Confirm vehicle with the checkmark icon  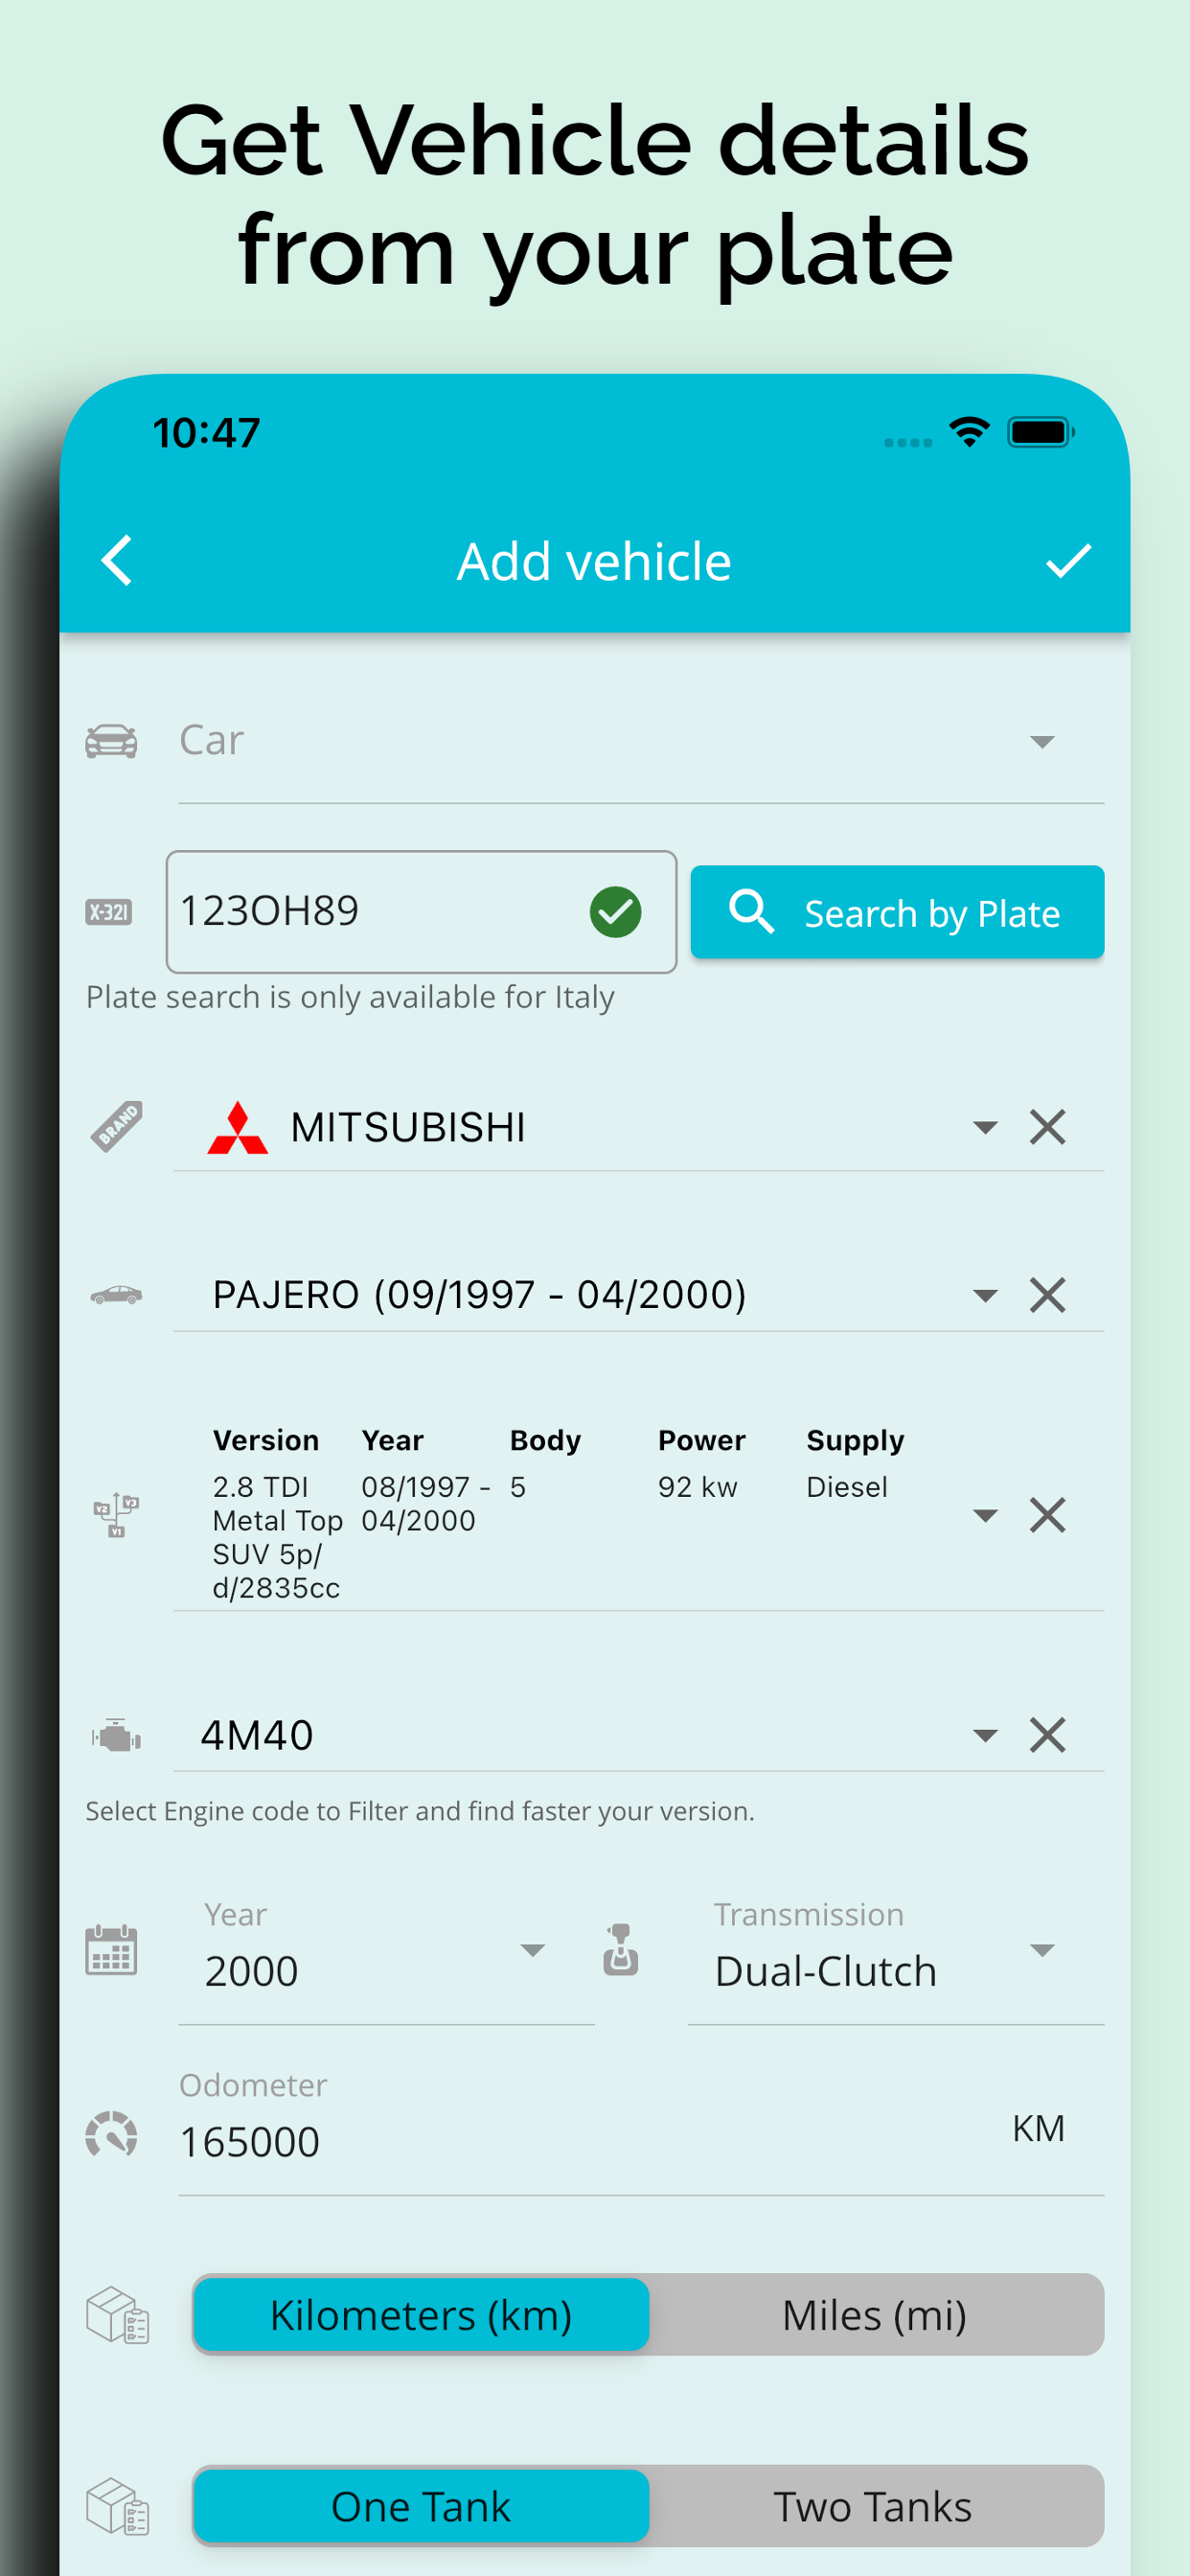click(1068, 560)
